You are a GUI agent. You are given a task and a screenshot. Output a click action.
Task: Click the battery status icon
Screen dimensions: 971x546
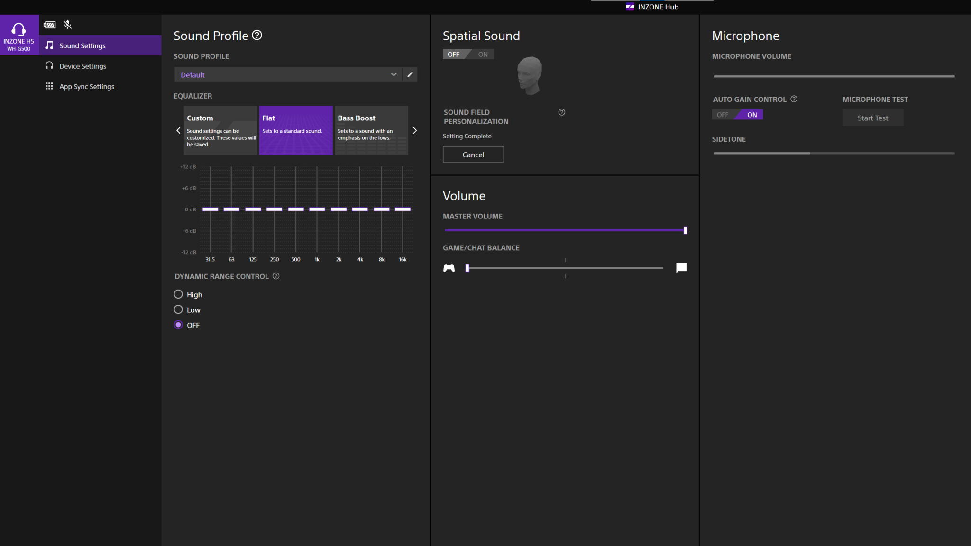tap(50, 25)
